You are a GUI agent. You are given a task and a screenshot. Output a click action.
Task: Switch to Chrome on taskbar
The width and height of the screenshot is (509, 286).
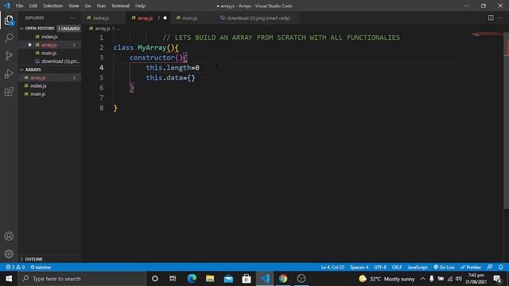pyautogui.click(x=283, y=279)
